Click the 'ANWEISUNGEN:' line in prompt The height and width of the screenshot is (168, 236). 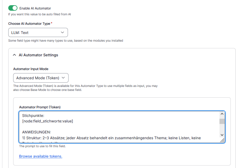(x=36, y=132)
